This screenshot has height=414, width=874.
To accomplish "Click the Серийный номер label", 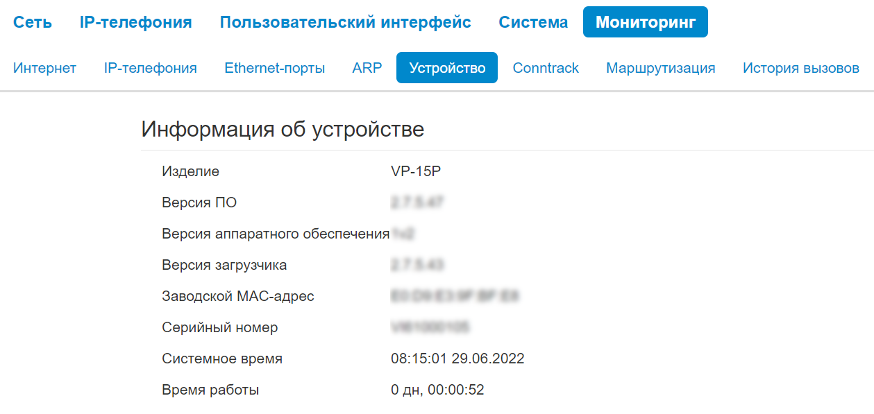I will [x=219, y=327].
